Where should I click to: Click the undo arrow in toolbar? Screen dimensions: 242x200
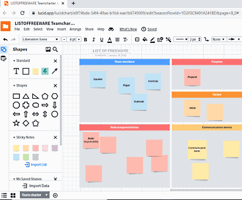[5, 39]
